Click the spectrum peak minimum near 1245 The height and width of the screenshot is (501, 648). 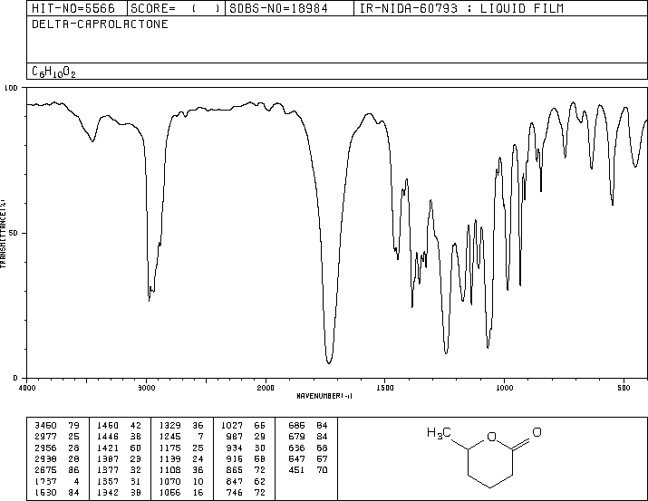pyautogui.click(x=446, y=353)
